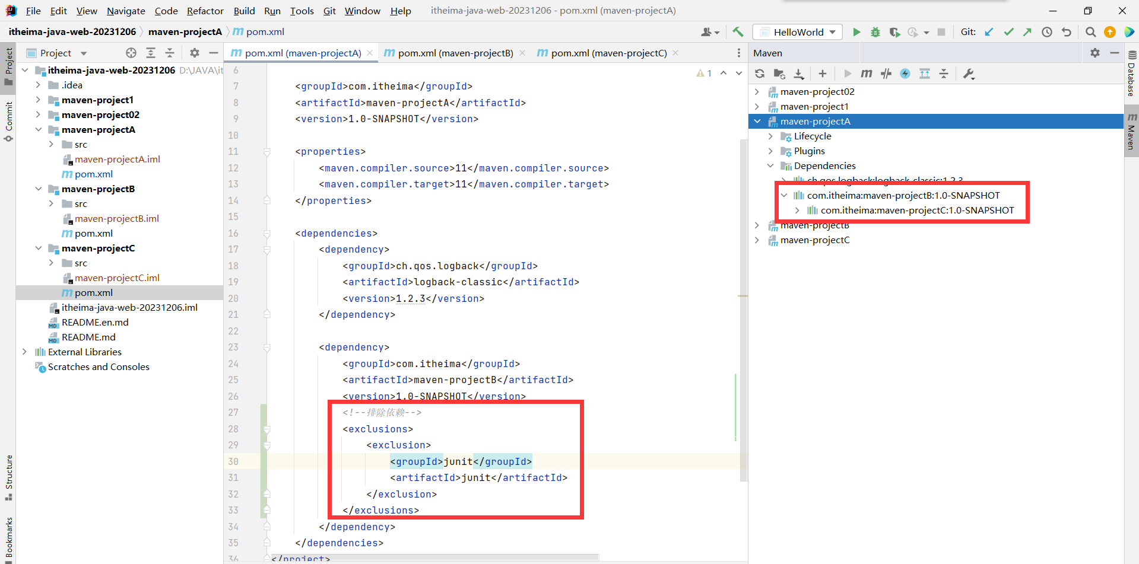Click Expand All icon in Project panel
This screenshot has width=1139, height=564.
point(151,53)
